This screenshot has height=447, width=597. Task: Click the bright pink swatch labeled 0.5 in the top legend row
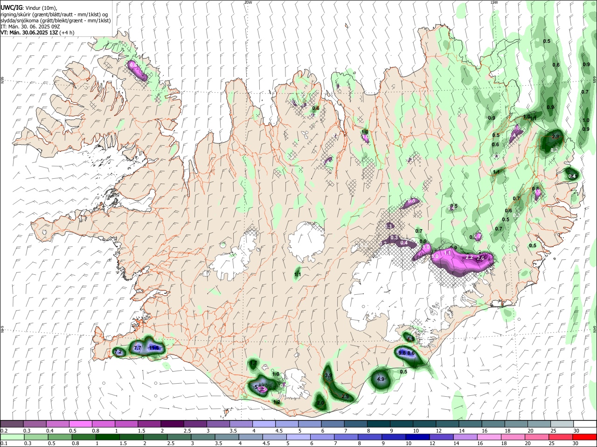(80, 424)
